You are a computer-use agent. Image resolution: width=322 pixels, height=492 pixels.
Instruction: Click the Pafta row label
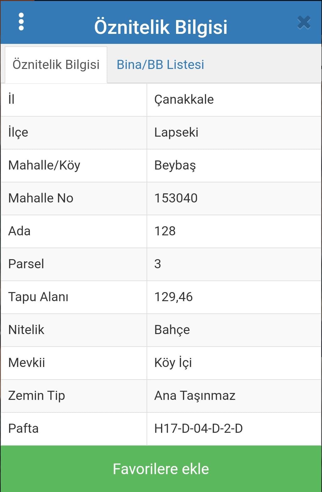click(x=24, y=428)
